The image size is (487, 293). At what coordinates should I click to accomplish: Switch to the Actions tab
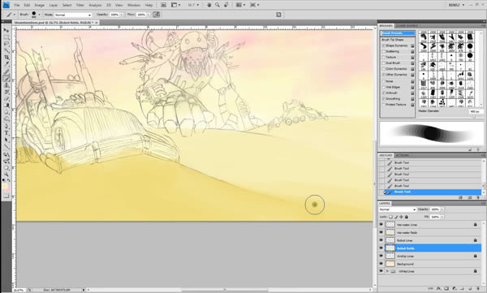[x=403, y=155]
